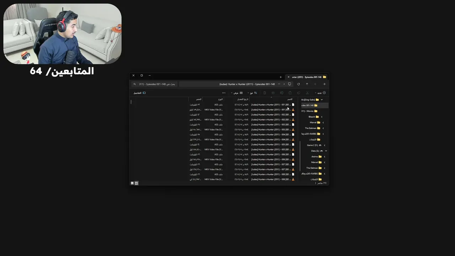Select the Movies folder in navigation tree
This screenshot has height=256, width=455.
[310, 111]
